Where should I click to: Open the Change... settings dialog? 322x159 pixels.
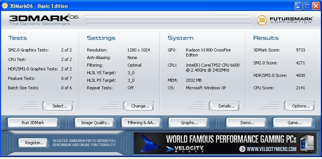click(x=139, y=106)
